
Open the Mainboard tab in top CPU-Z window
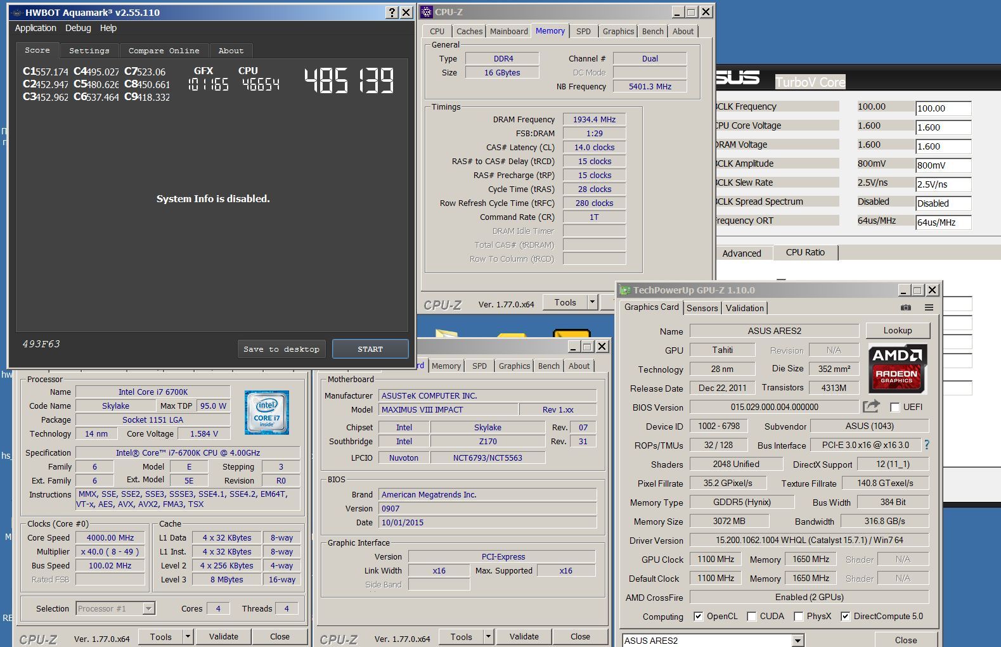click(x=508, y=31)
